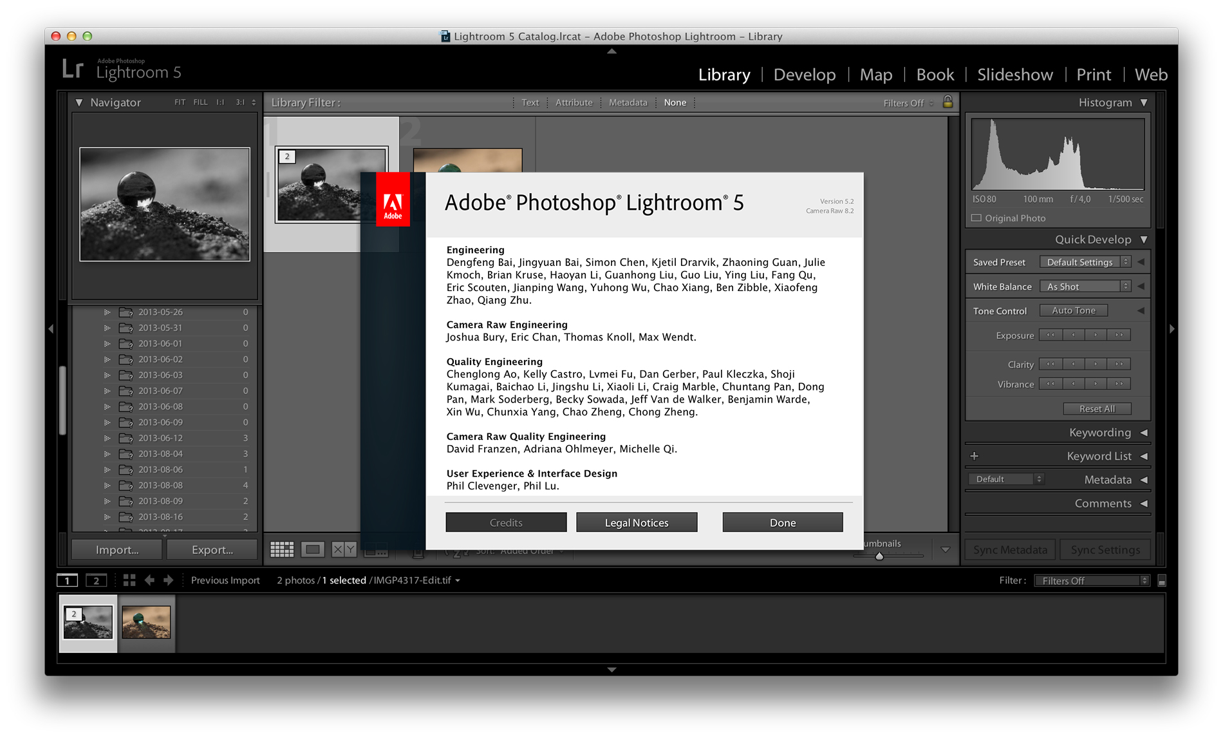
Task: Go back with filmstrip left arrow
Action: click(149, 580)
